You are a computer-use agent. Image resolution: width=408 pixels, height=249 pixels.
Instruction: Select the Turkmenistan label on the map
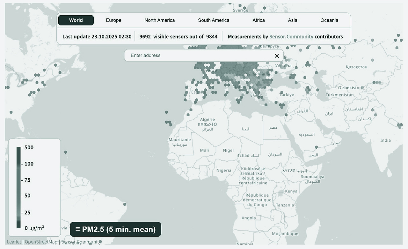click(x=339, y=95)
